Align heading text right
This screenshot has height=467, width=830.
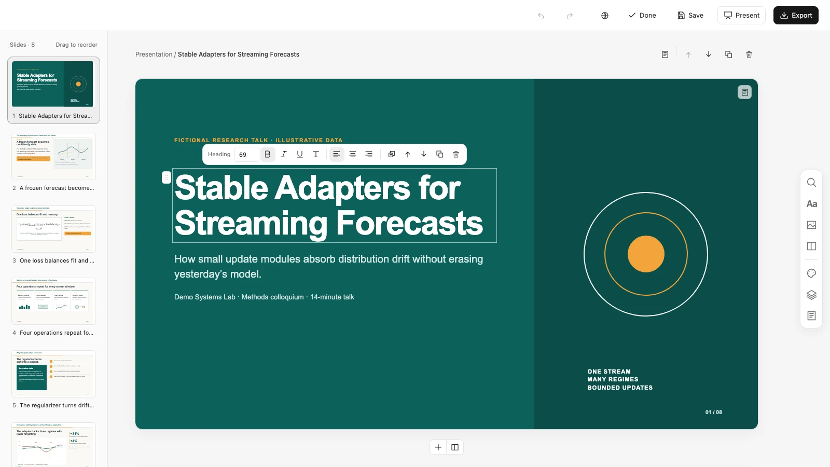pyautogui.click(x=369, y=154)
